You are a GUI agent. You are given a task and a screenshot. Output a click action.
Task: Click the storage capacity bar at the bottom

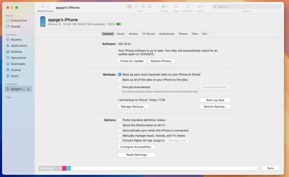coord(148,168)
